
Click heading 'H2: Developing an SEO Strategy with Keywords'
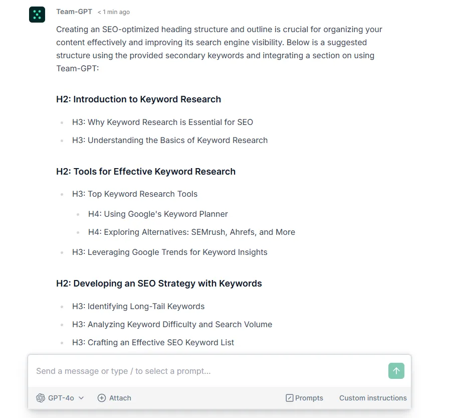tap(159, 283)
